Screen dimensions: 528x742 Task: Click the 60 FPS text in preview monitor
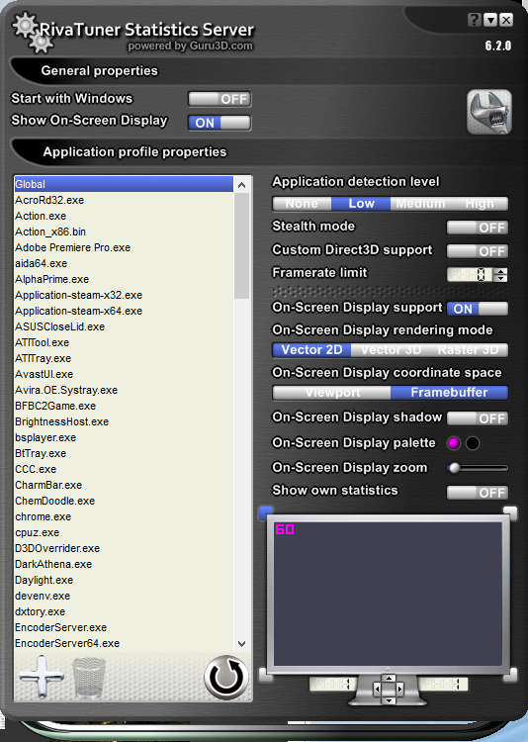coord(285,529)
